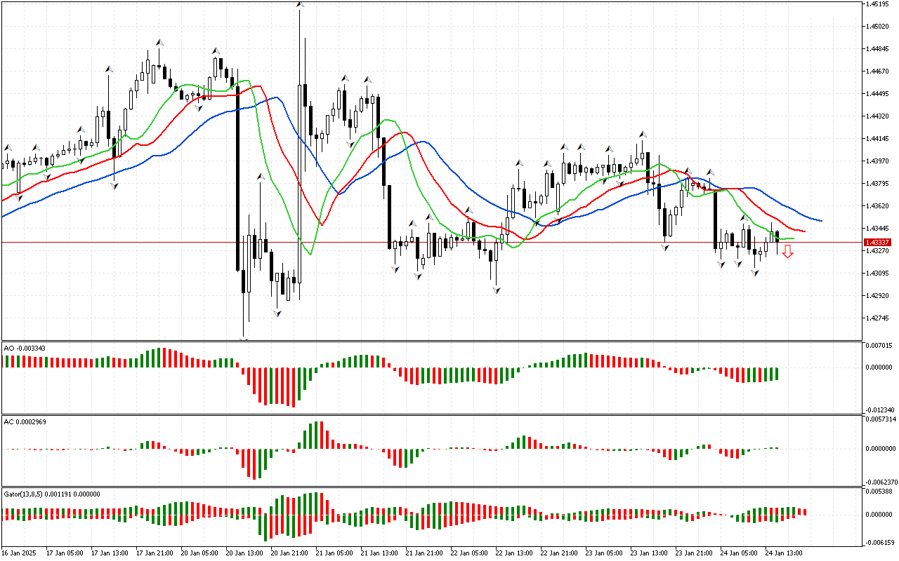Select the 23 Jan 05:00 time label
The width and height of the screenshot is (899, 561).
coord(605,553)
